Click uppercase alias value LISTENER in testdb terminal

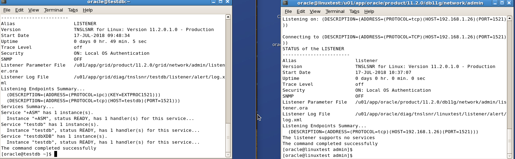(85, 24)
